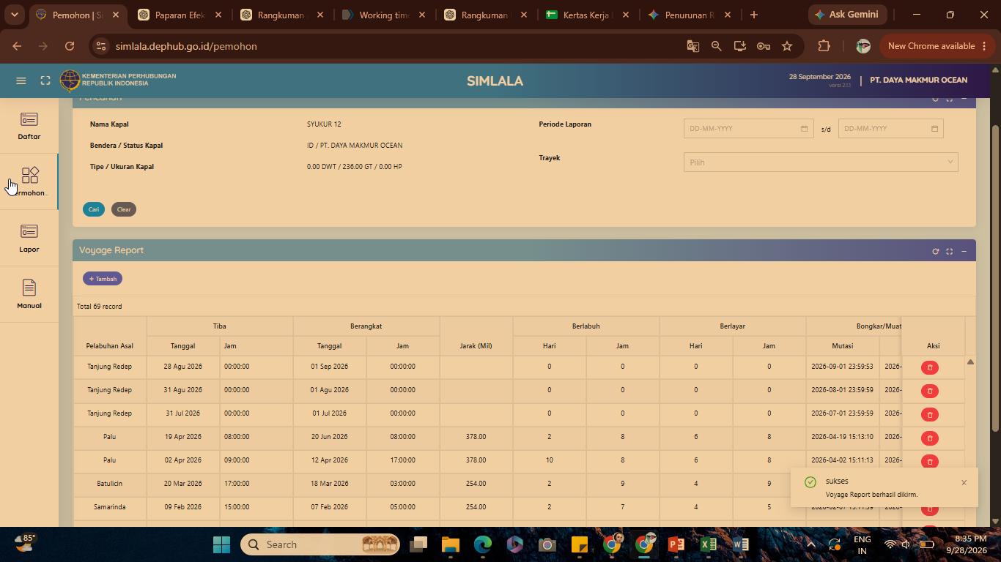Dismiss the sukses notification

coord(964,482)
